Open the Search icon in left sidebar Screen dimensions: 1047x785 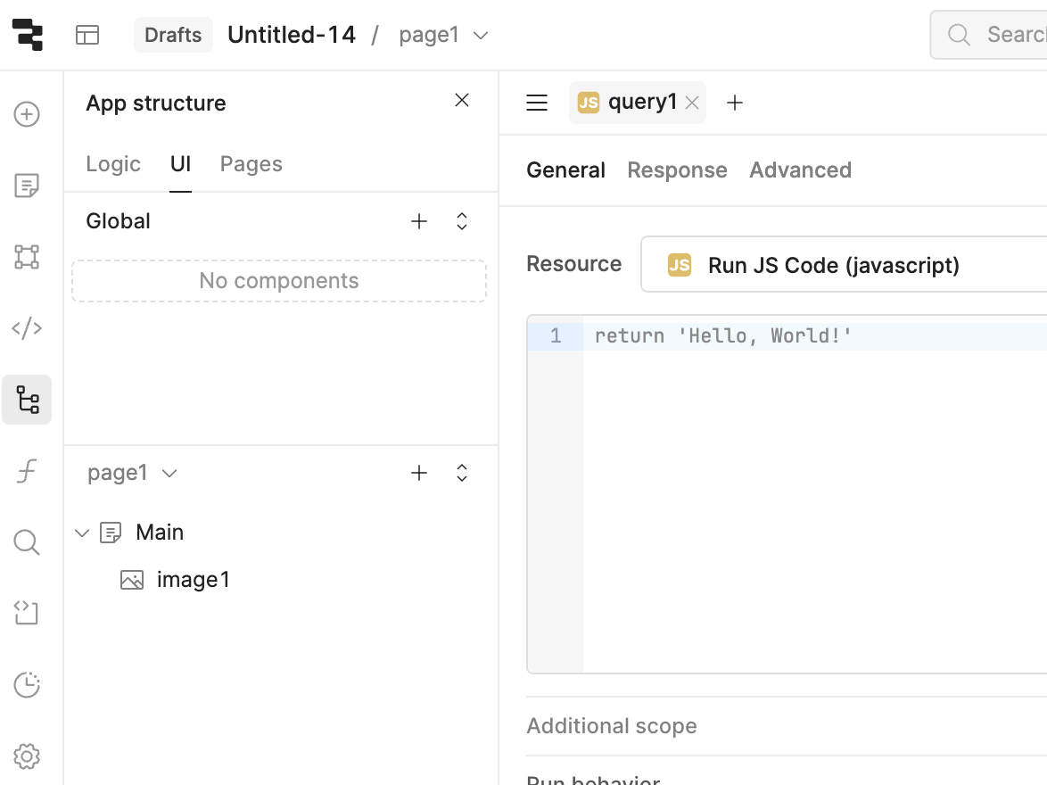(27, 542)
